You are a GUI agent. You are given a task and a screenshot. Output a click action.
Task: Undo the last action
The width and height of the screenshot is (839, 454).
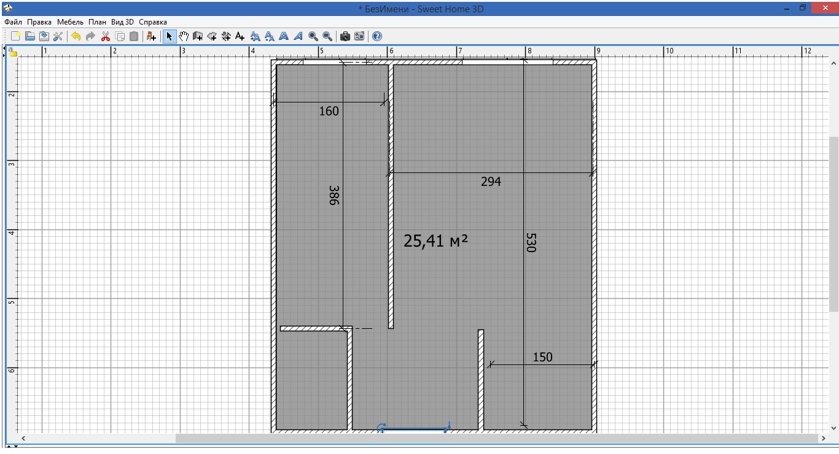point(76,37)
